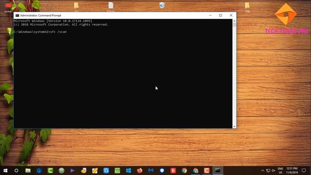
Task: Open the blue shield security taskbar icon
Action: coord(162,171)
